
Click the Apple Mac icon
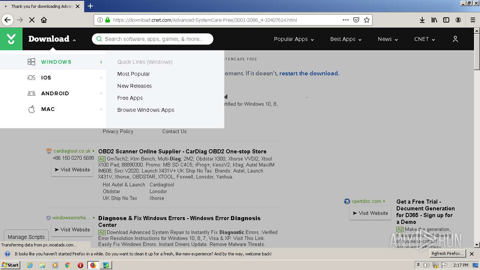pos(32,109)
